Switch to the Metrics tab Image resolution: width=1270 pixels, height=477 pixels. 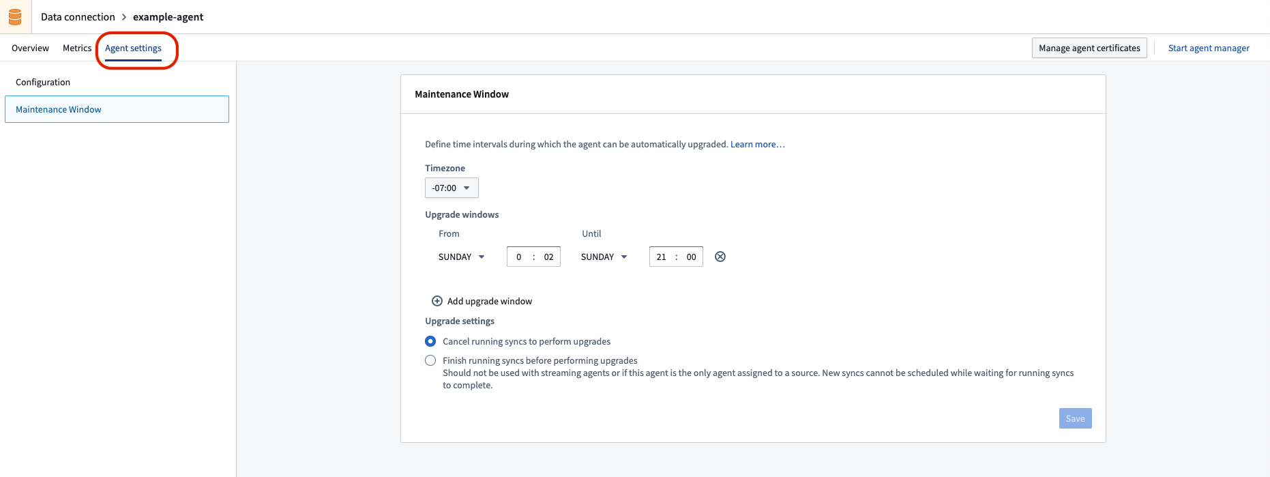click(77, 48)
